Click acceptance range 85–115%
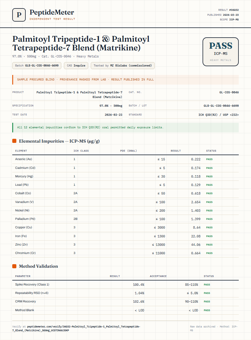The image size is (251, 340). pos(191,285)
